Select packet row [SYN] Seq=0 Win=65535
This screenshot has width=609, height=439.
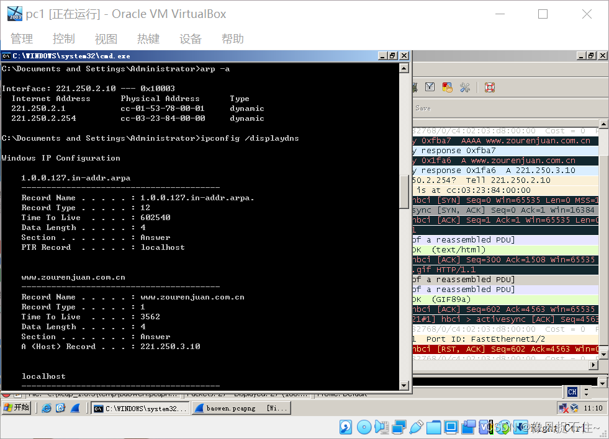pyautogui.click(x=505, y=200)
